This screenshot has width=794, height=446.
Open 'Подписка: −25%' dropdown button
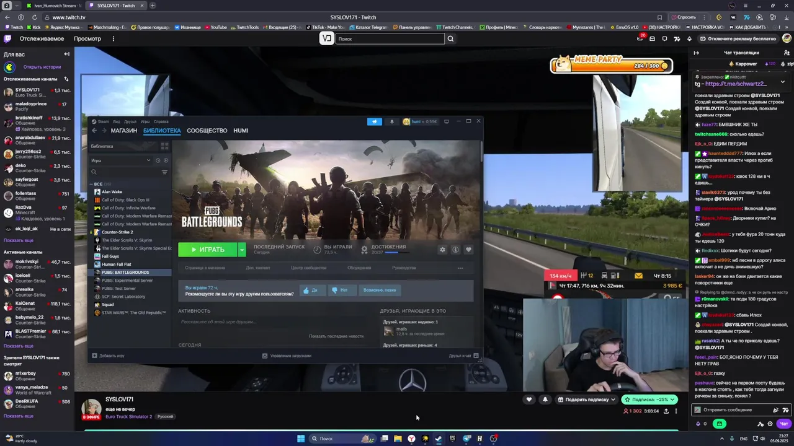tap(649, 400)
